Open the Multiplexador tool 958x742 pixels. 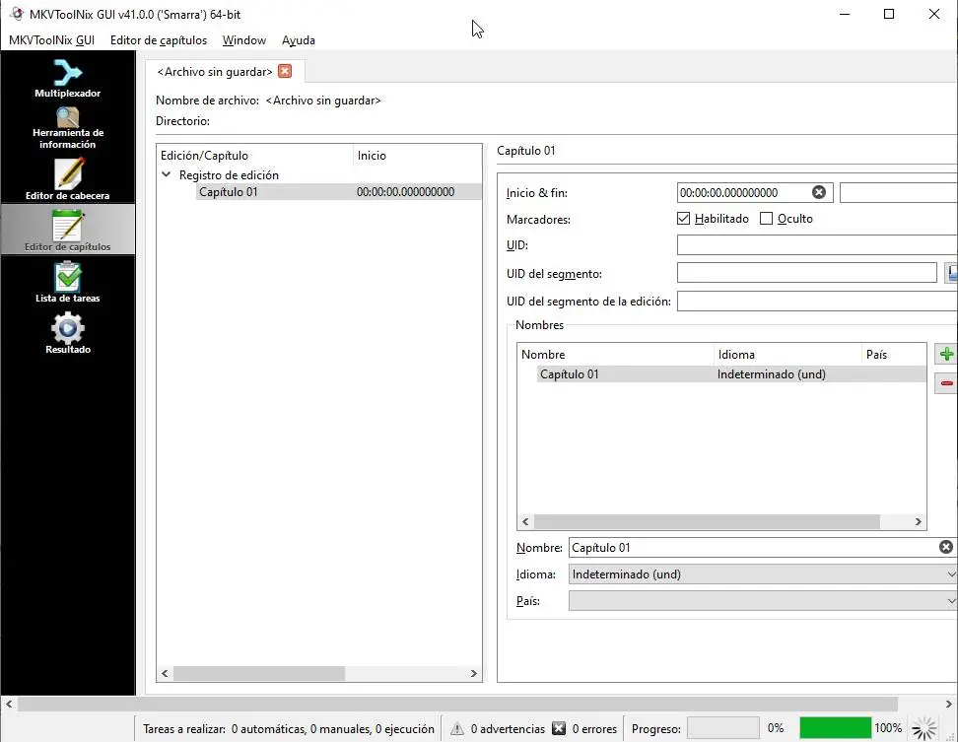[67, 79]
